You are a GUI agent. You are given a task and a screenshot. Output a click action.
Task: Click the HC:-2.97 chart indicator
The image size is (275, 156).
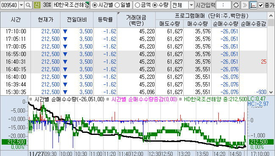258,104
